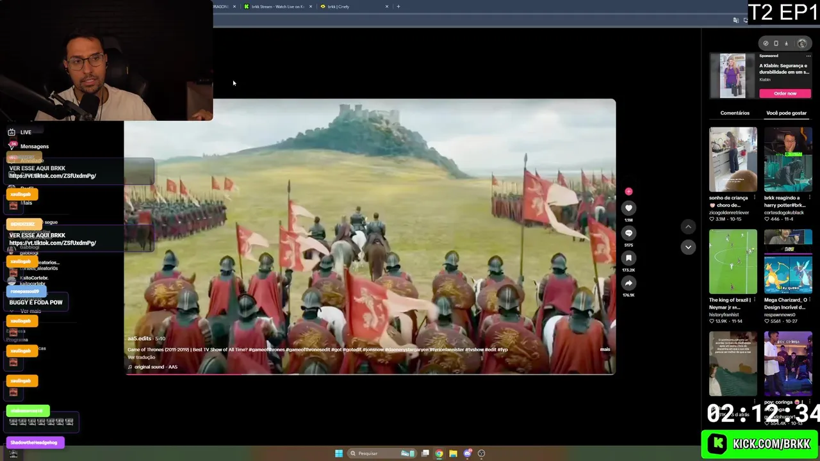
Task: Open the video comments bubble icon
Action: tap(628, 233)
